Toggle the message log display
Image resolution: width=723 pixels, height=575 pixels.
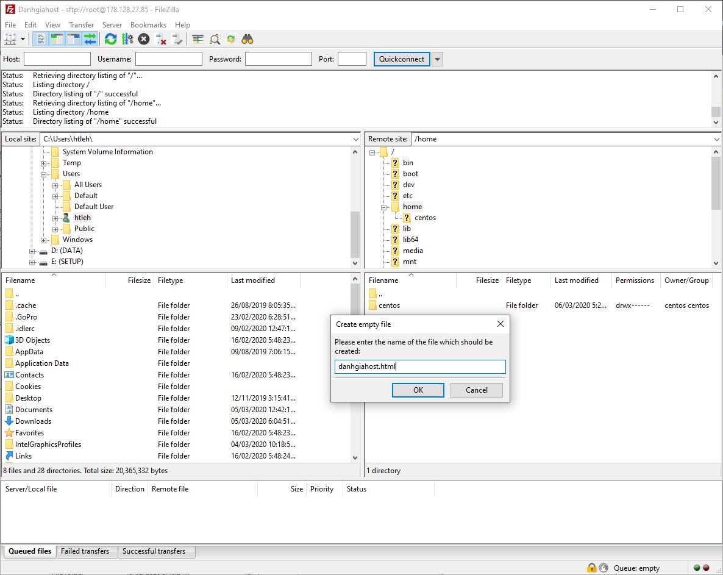coord(41,39)
